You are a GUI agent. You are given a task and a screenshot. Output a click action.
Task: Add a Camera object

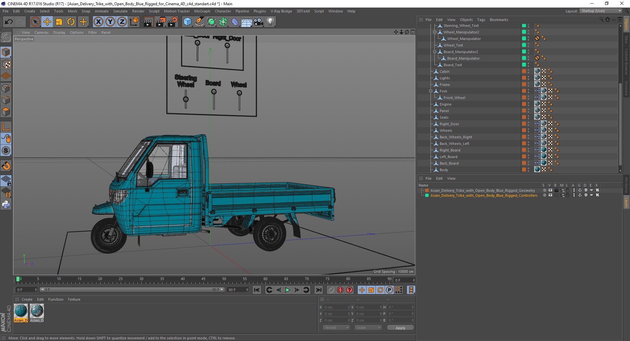tap(259, 22)
